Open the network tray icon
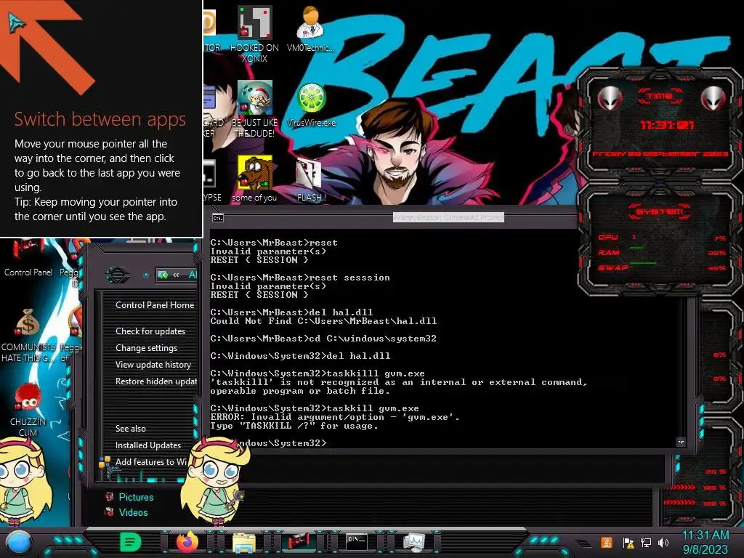The height and width of the screenshot is (558, 744). coord(646,542)
